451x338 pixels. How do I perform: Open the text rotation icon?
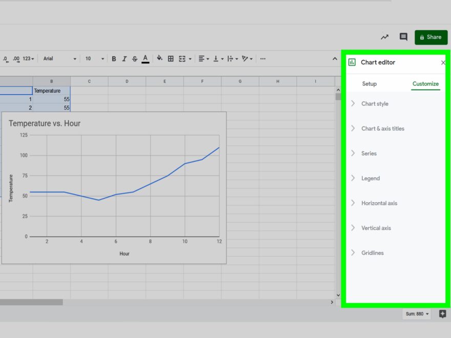coord(244,59)
